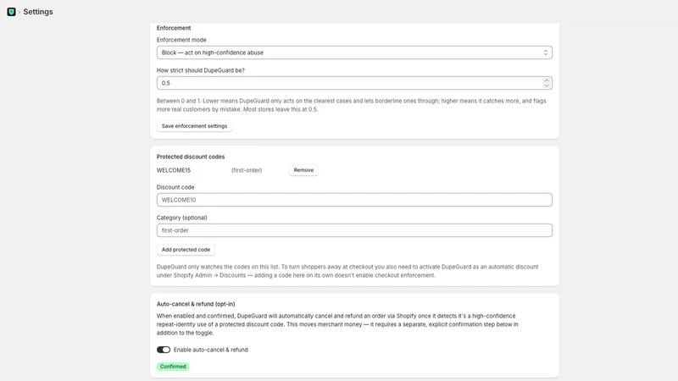Click the (first-order) category tag
The image size is (678, 381).
click(x=247, y=170)
